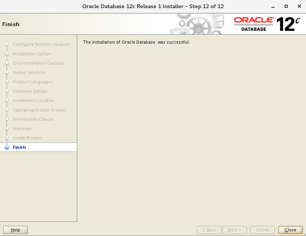
Task: Click the Close button to exit installer
Action: coord(290,230)
